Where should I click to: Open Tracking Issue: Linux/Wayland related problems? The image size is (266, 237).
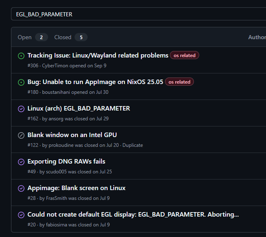(98, 55)
